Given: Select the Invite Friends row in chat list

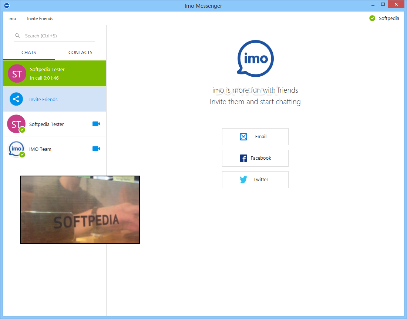Looking at the screenshot, I should point(54,99).
